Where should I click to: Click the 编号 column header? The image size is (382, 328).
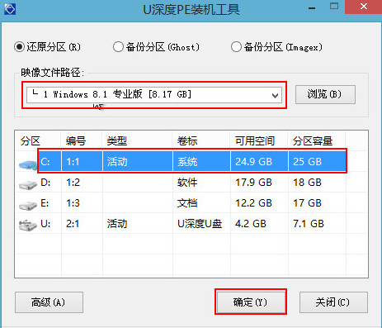pyautogui.click(x=76, y=141)
